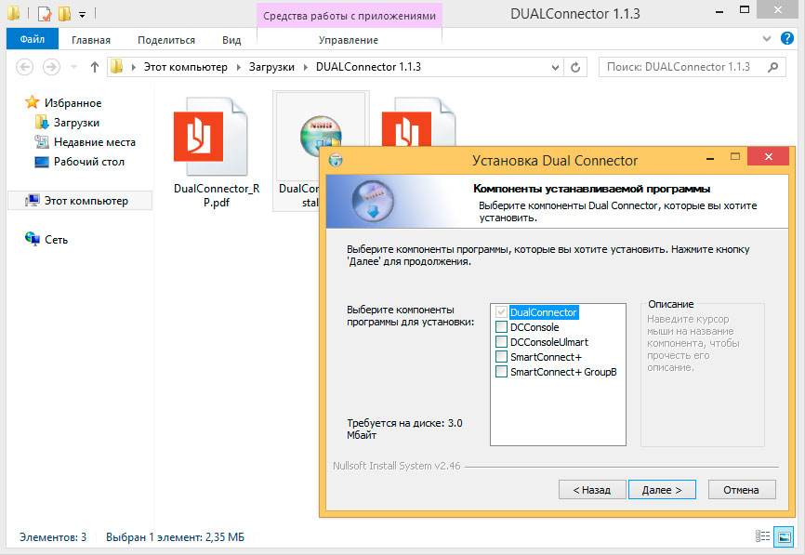Image resolution: width=805 pixels, height=555 pixels.
Task: Click the installer title bar globe icon
Action: pos(336,160)
